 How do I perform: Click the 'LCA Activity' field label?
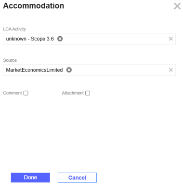(x=14, y=29)
